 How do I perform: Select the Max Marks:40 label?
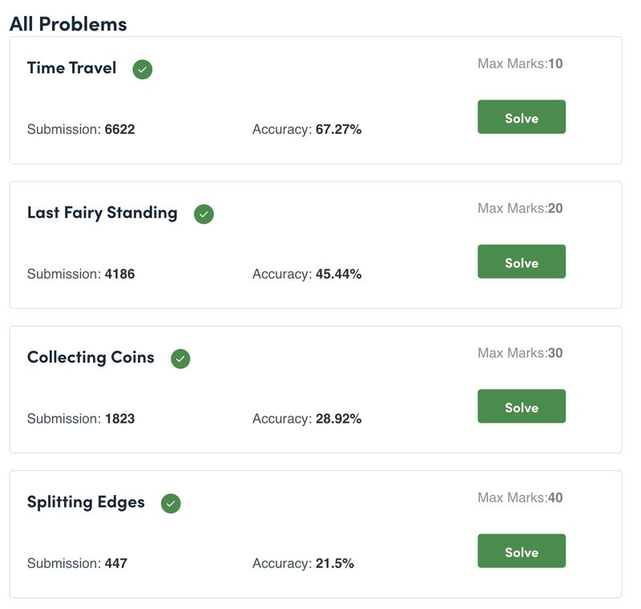tap(520, 497)
